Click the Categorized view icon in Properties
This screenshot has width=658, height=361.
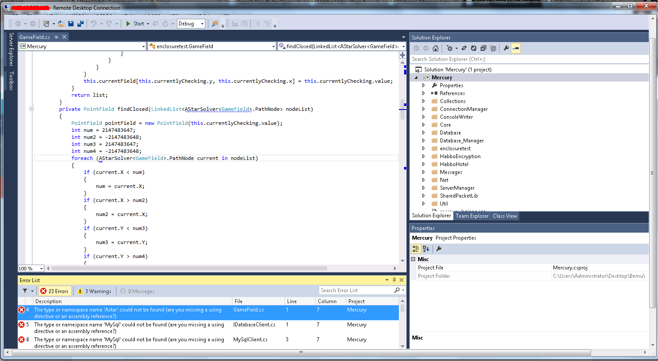click(416, 249)
